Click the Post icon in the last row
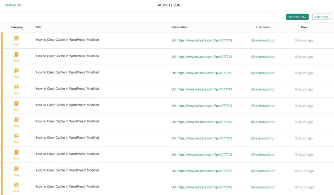The image size is (334, 195). click(16, 185)
